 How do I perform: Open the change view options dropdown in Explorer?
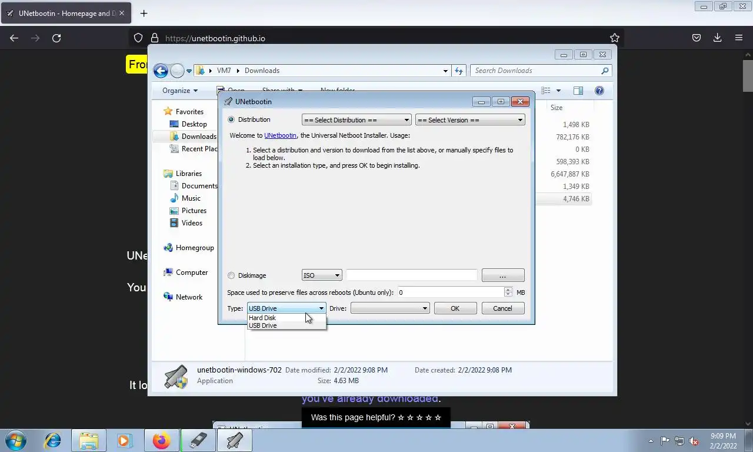click(558, 91)
